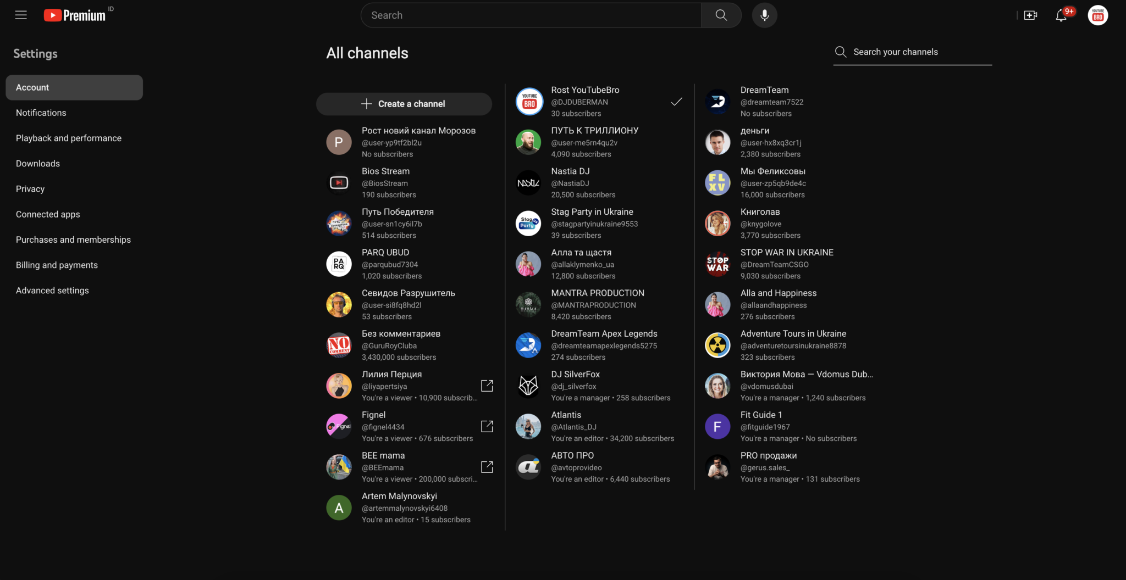
Task: Open the account avatar menu
Action: tap(1097, 15)
